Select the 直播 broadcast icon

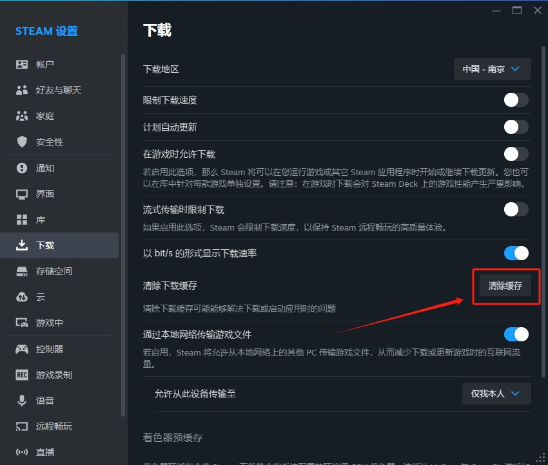(21, 451)
